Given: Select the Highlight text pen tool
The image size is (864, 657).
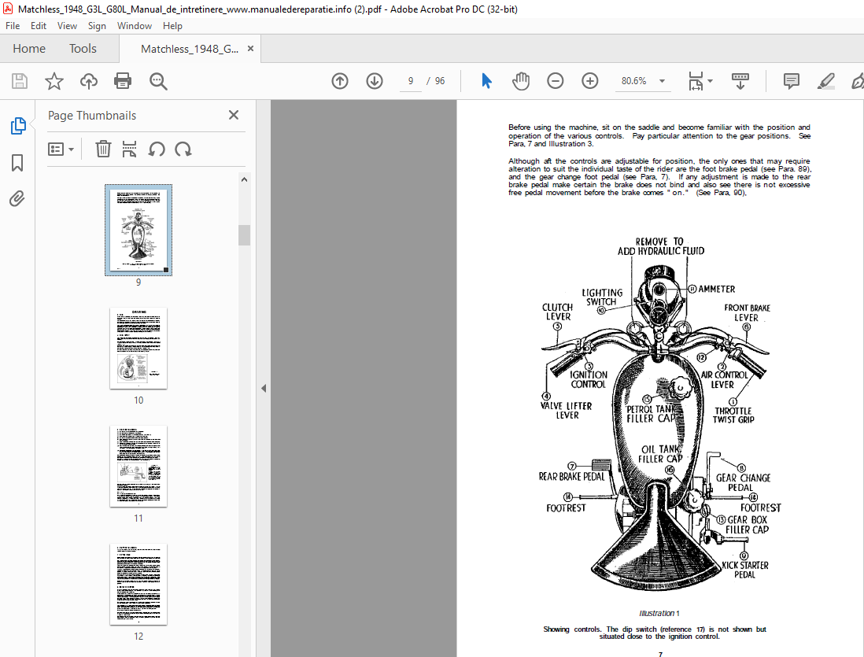Looking at the screenshot, I should tap(825, 81).
